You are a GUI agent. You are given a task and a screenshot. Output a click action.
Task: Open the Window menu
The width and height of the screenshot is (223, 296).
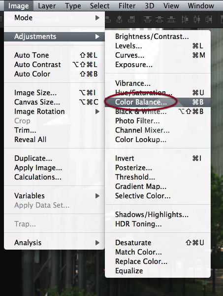(201, 6)
